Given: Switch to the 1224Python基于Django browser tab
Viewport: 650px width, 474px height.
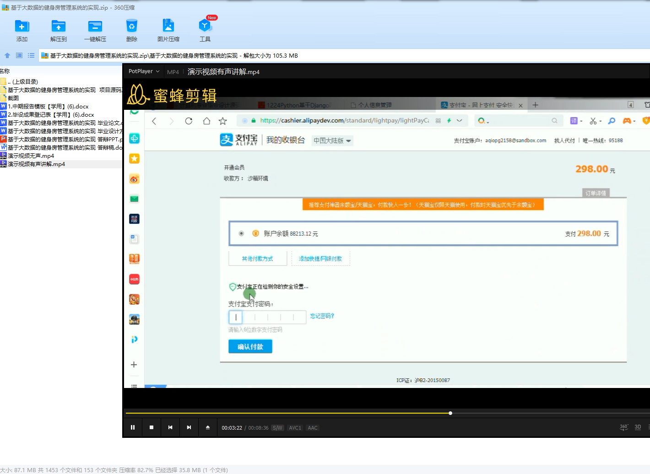Looking at the screenshot, I should [x=293, y=105].
